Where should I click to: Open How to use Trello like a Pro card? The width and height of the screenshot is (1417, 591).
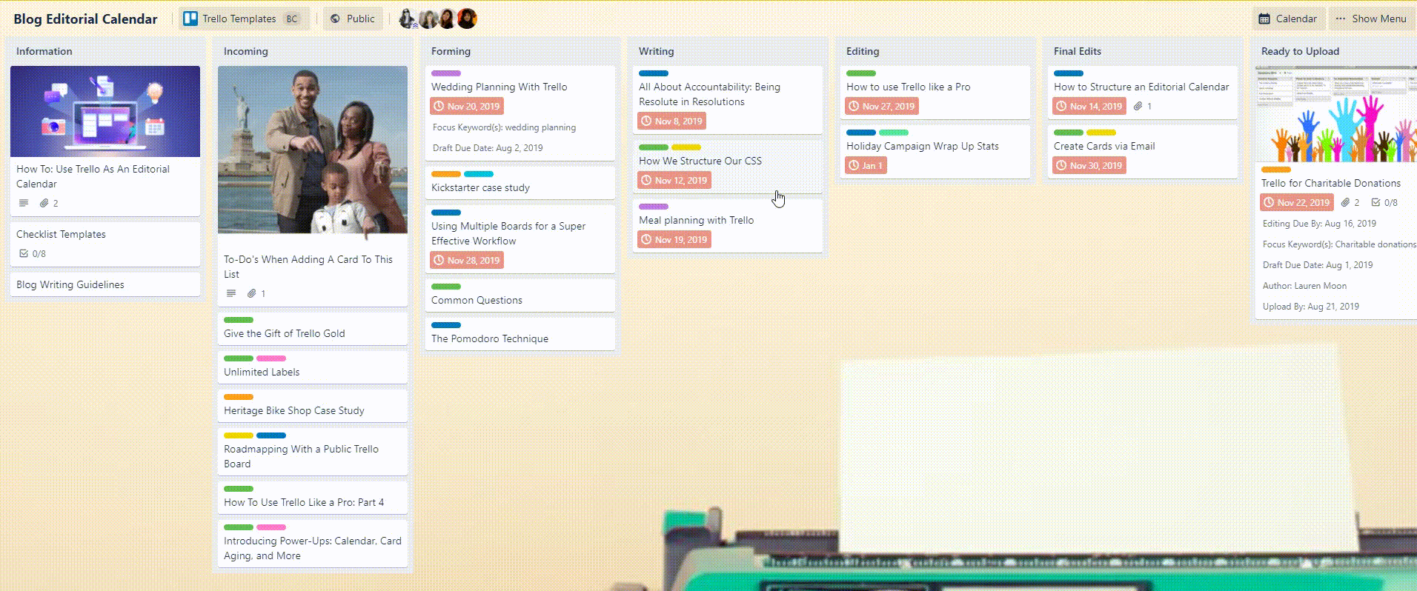coord(935,93)
